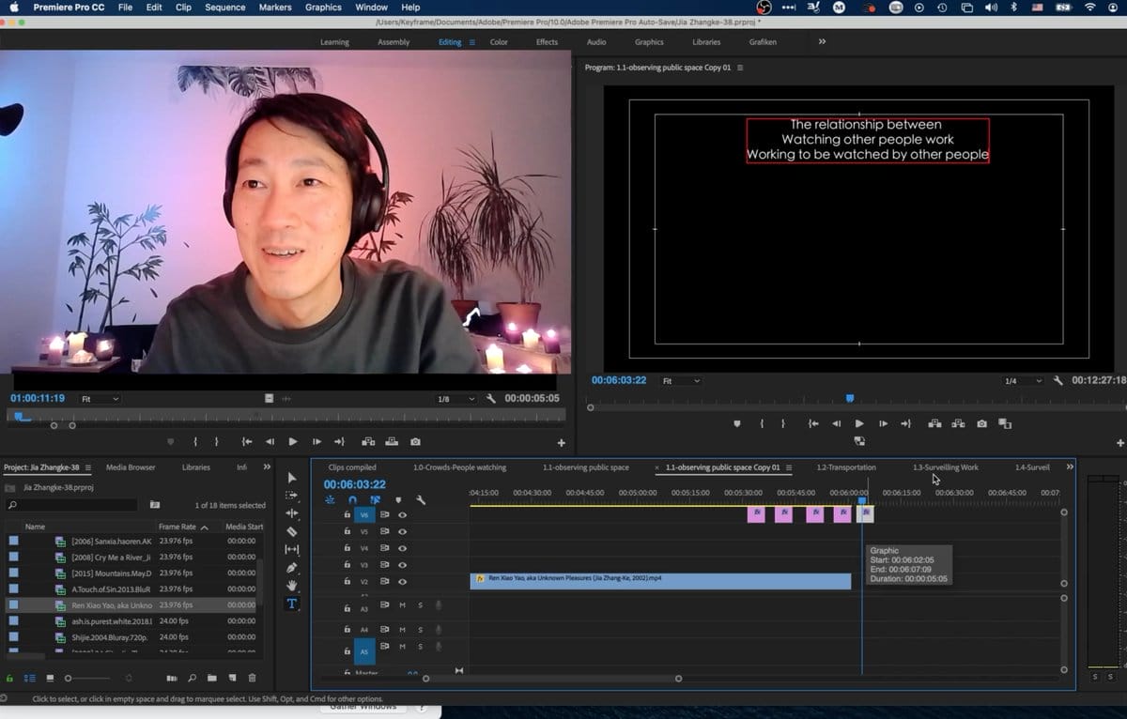Screen dimensions: 1127x719
Task: Expand the hidden workspace list with double chevron
Action: coord(822,41)
